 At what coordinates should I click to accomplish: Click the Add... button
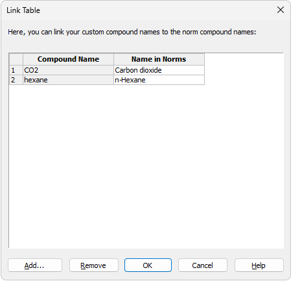click(x=35, y=265)
